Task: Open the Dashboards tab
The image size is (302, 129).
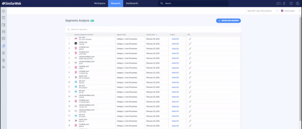Action: point(132,3)
